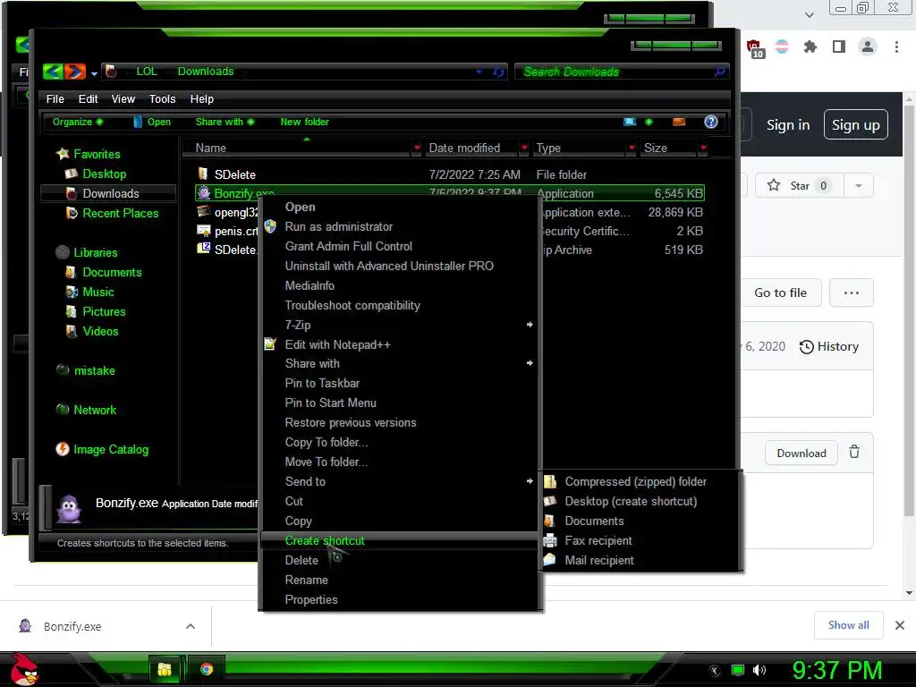Choose Fax recipient in Send to
This screenshot has height=687, width=916.
[x=598, y=541]
